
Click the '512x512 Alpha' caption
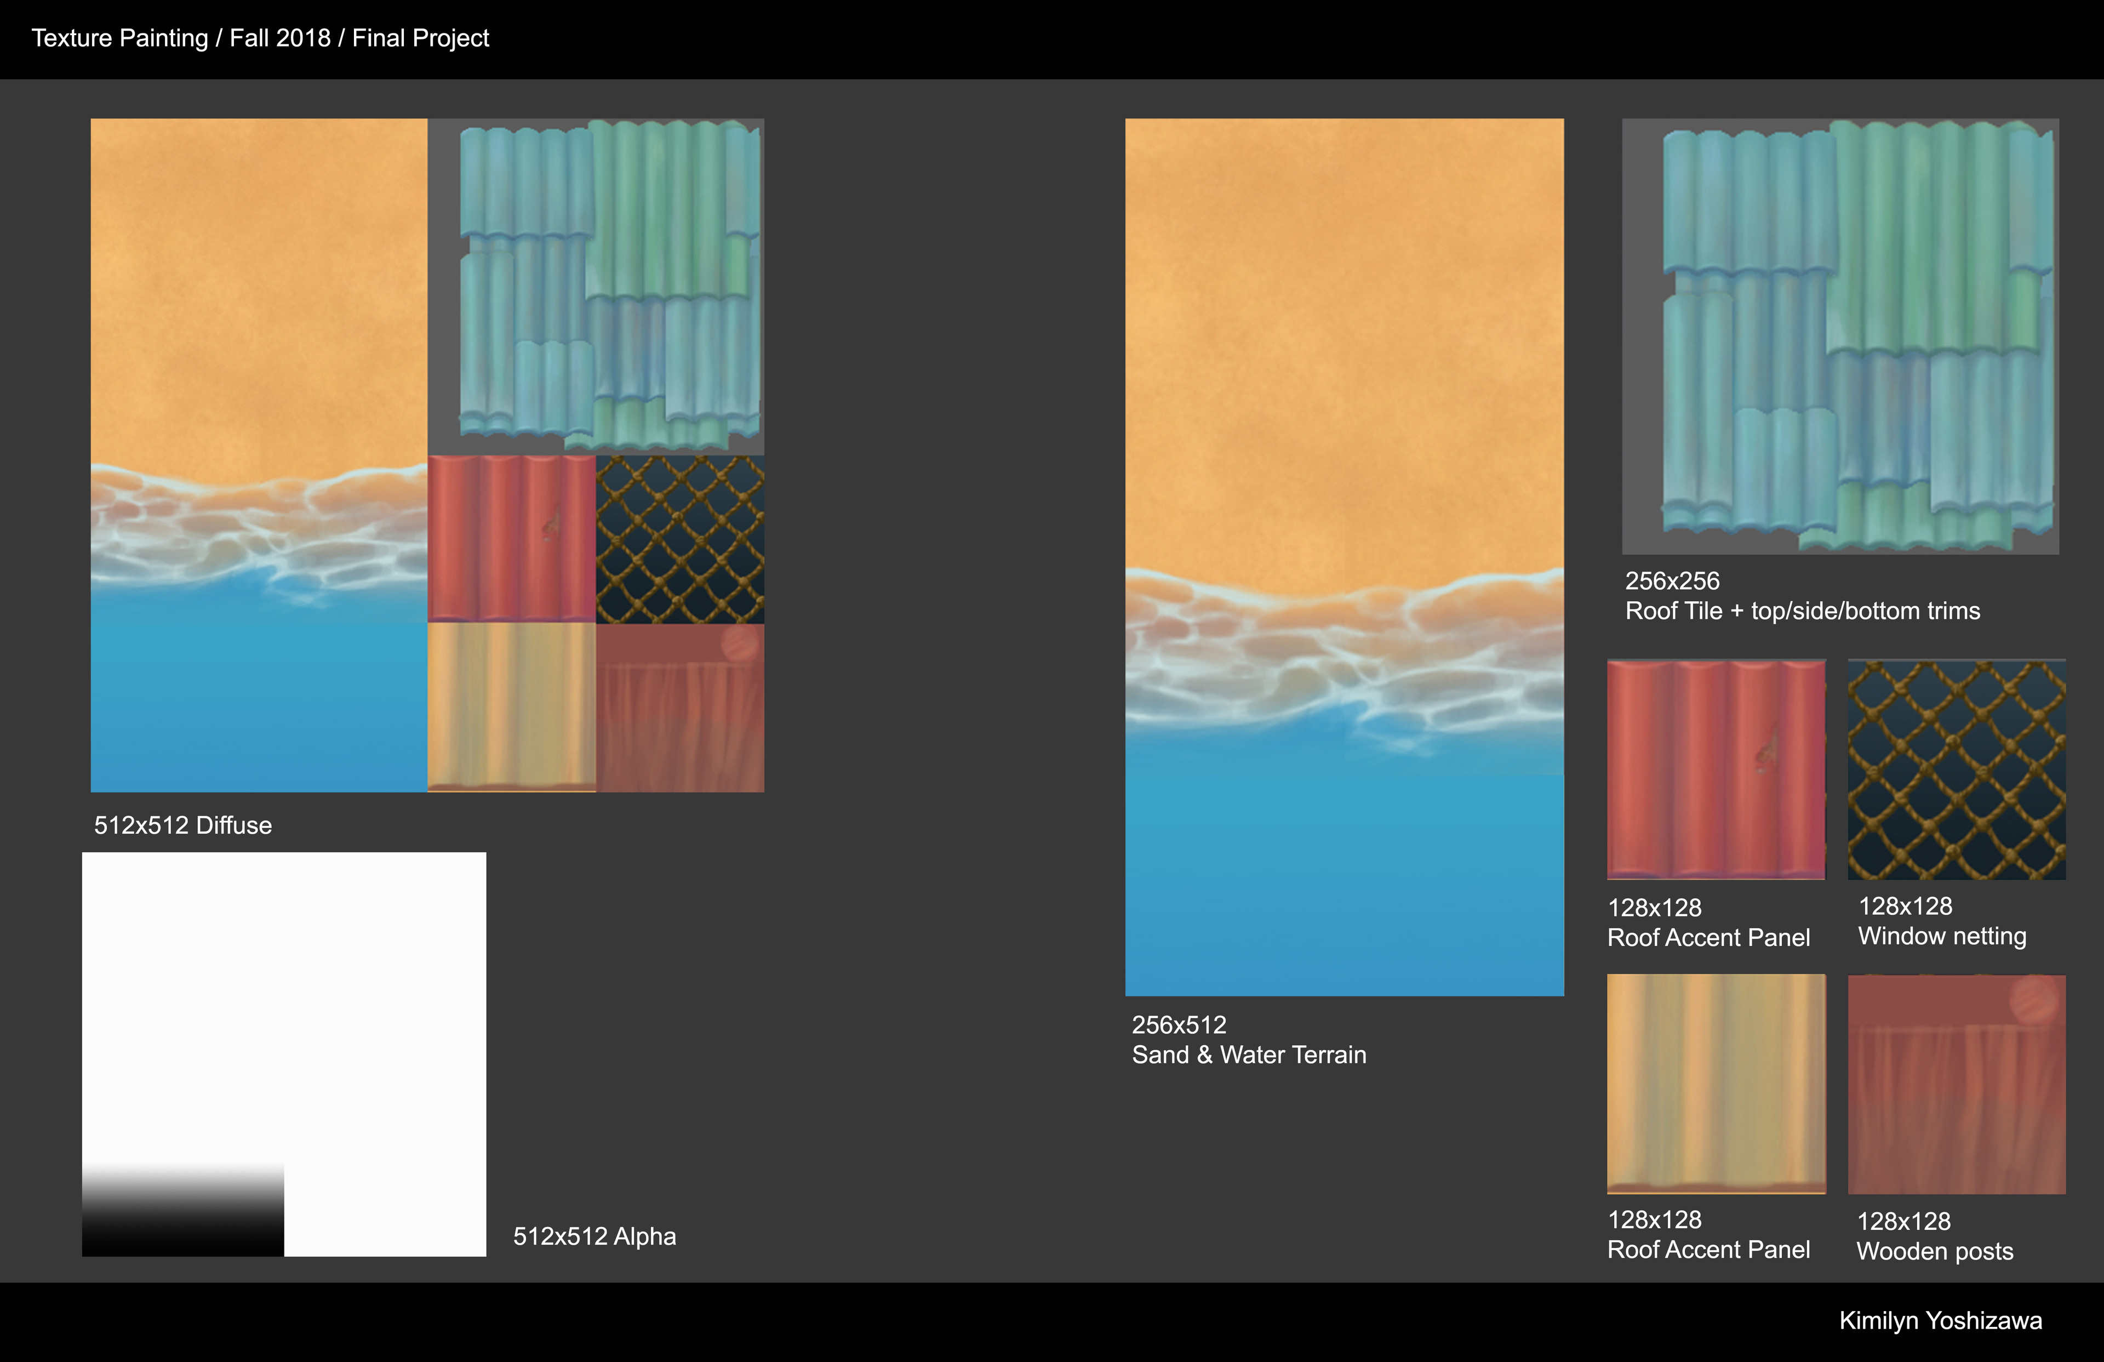click(595, 1236)
